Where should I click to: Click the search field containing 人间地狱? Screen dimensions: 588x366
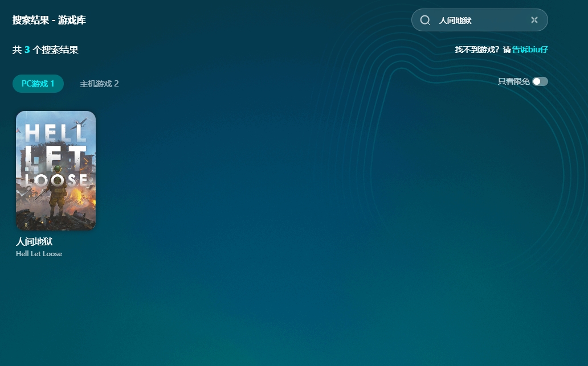[479, 20]
